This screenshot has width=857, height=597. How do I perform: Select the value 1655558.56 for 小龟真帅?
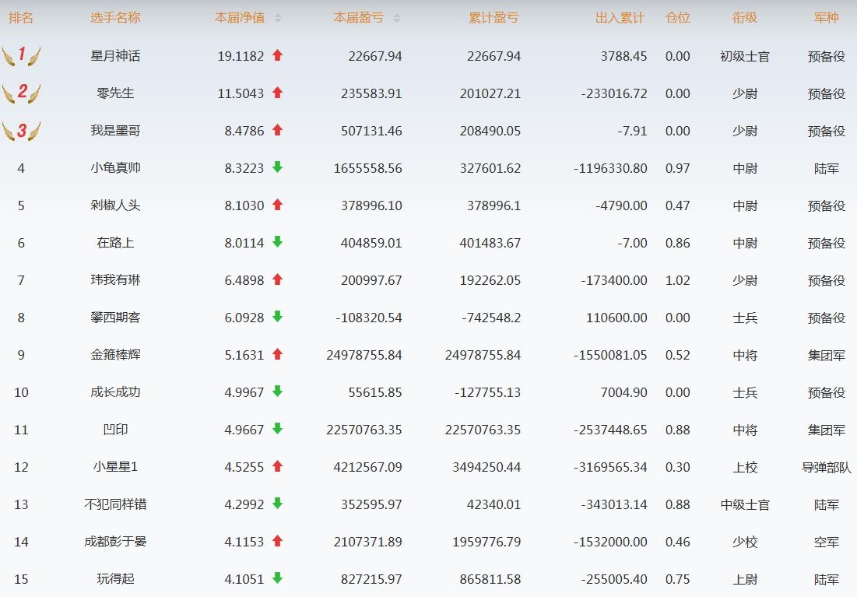(368, 168)
